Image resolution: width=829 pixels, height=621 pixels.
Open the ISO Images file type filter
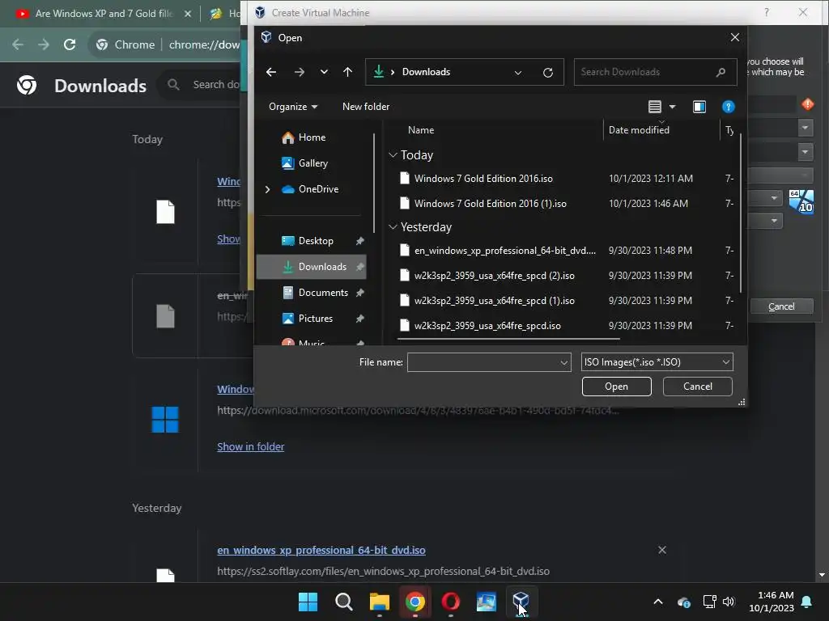point(657,362)
